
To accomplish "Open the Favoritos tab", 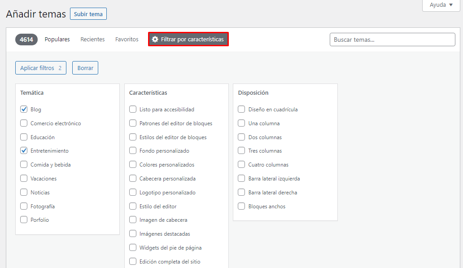I will [127, 39].
